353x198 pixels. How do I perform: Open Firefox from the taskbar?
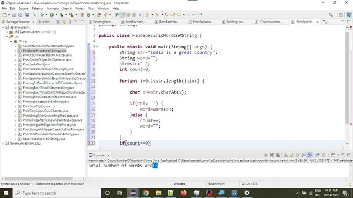pos(184,193)
